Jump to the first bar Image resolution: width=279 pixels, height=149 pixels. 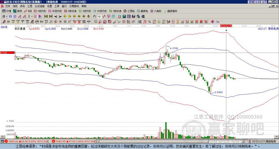point(46,16)
